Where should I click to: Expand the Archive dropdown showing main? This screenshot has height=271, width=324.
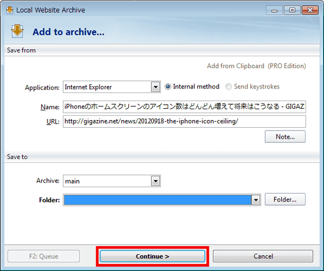[x=156, y=181]
